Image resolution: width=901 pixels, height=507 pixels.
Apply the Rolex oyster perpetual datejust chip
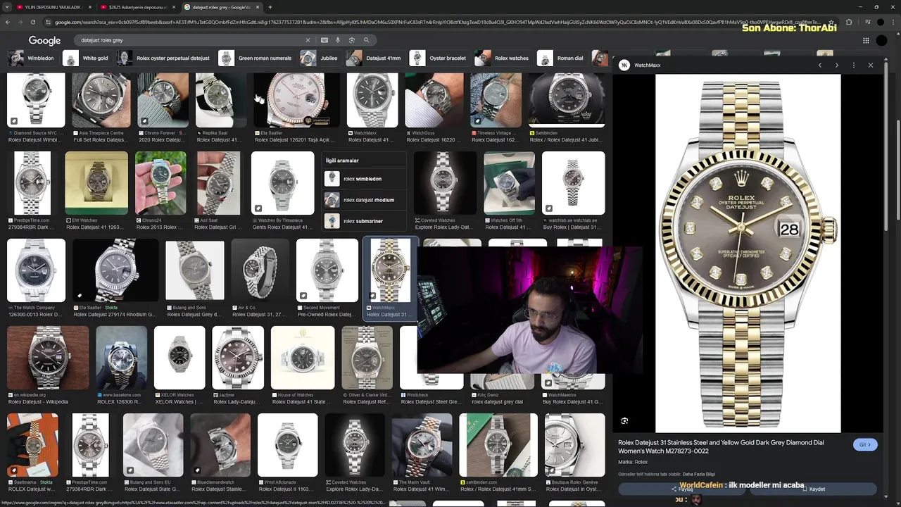[165, 58]
